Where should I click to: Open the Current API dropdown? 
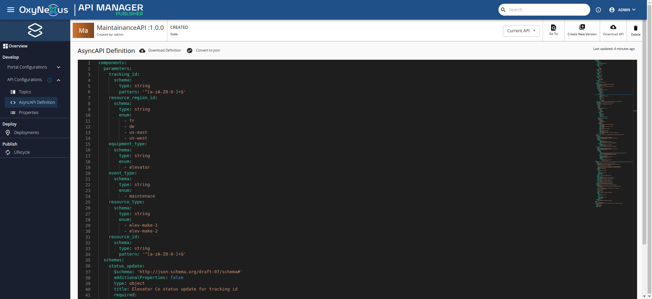tap(521, 31)
